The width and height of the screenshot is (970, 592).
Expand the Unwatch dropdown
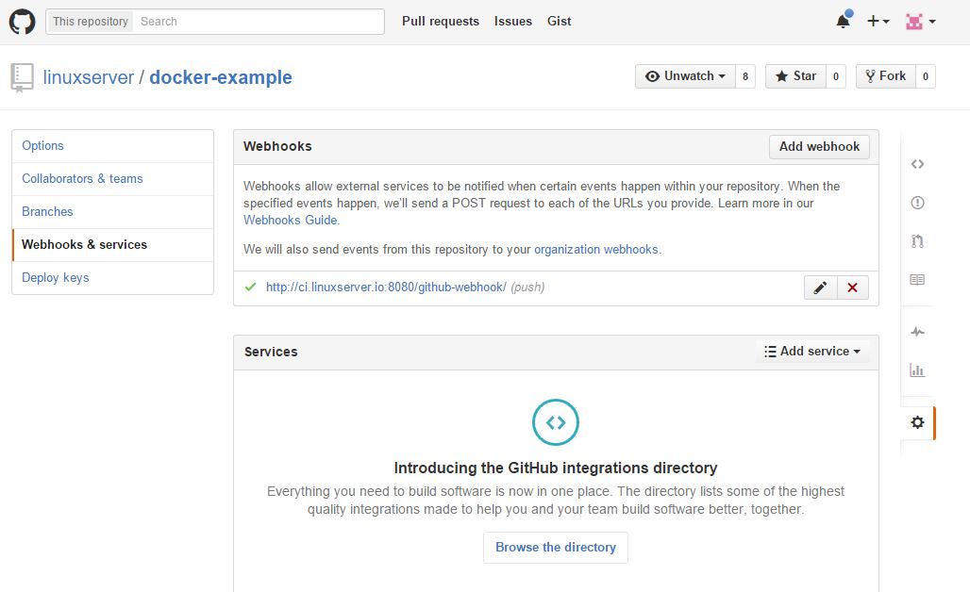[x=686, y=76]
